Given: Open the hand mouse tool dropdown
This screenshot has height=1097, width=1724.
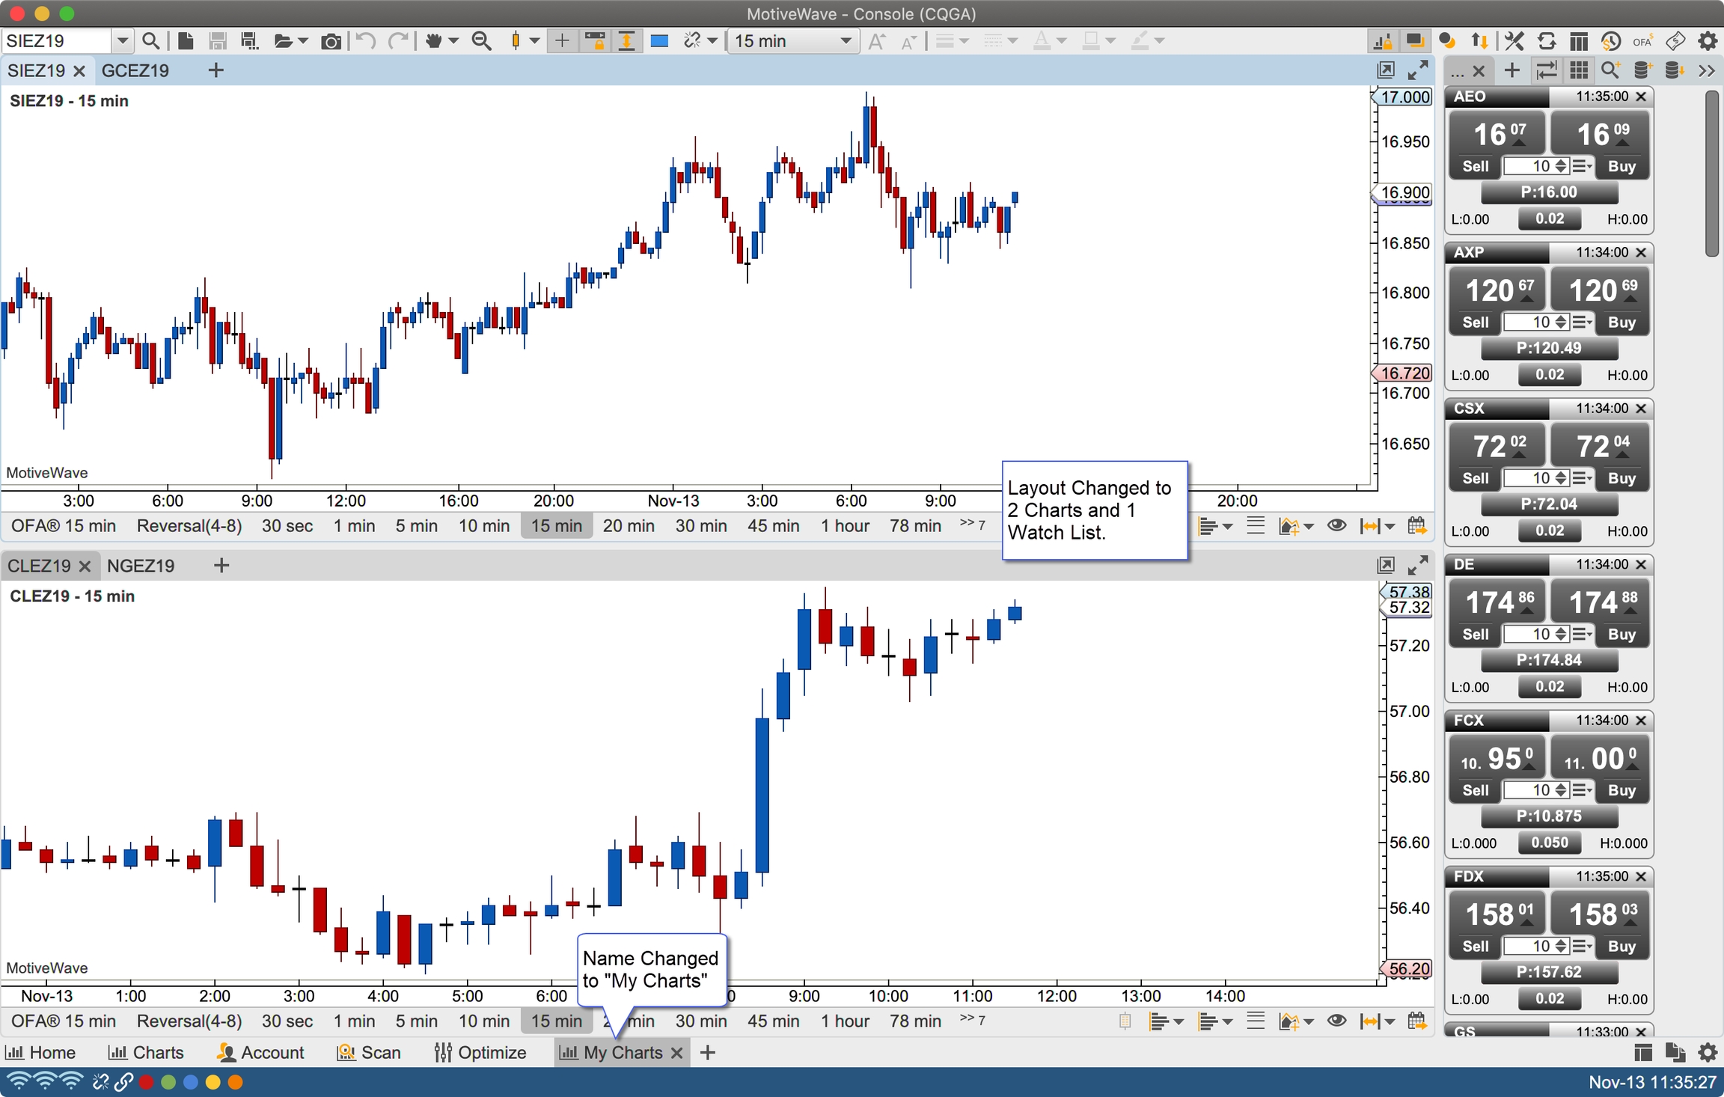Looking at the screenshot, I should click(x=453, y=40).
